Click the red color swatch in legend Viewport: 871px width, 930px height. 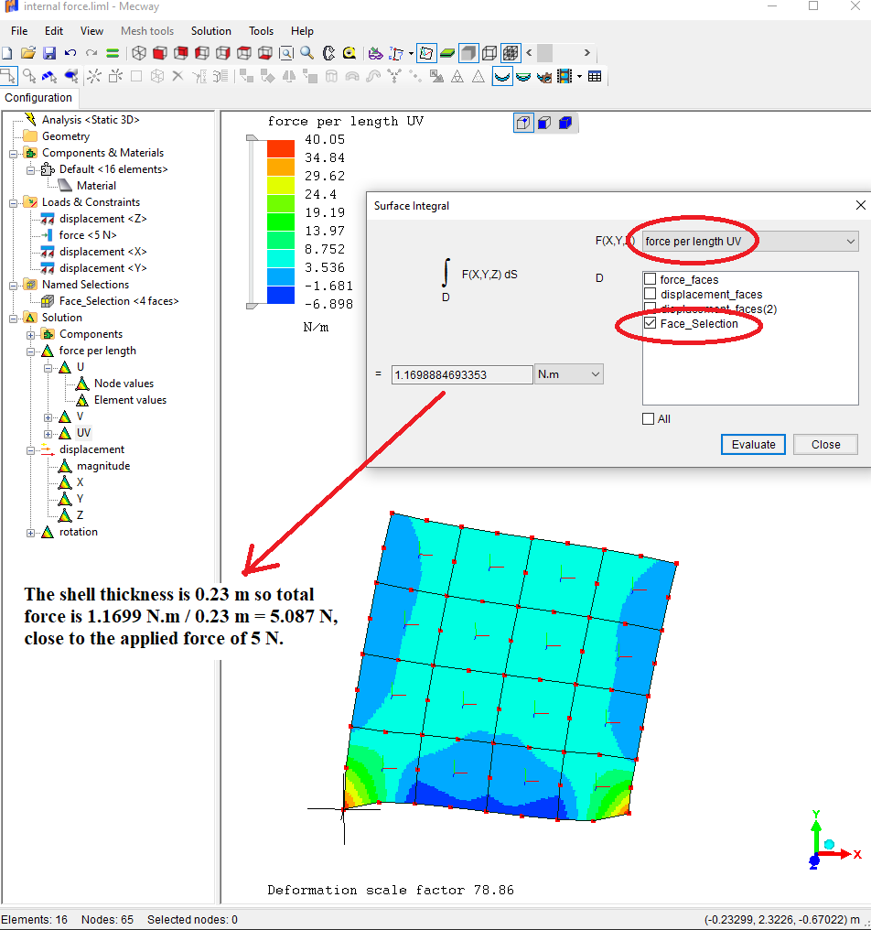point(281,148)
